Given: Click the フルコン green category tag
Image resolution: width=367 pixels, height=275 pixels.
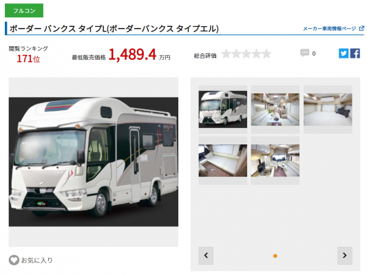Looking at the screenshot, I should [x=24, y=10].
